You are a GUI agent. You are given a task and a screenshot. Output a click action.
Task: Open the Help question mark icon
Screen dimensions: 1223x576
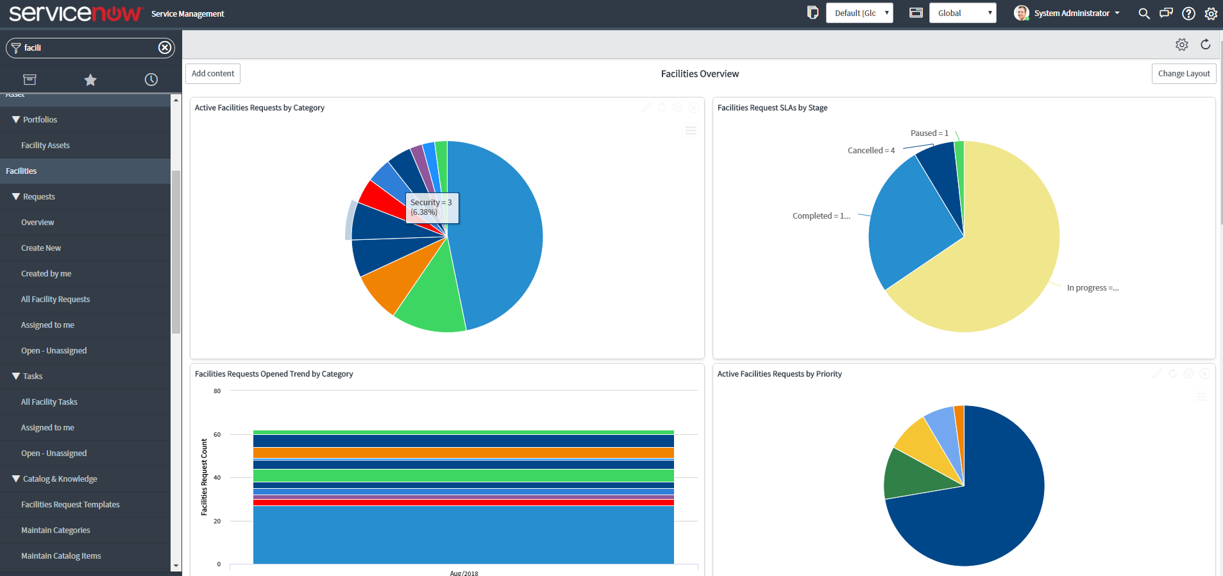tap(1188, 13)
